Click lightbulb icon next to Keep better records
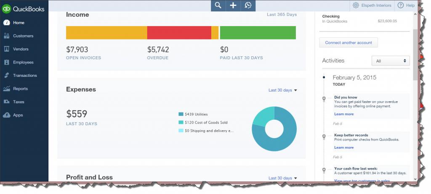Screen dimensions: 431x194 pos(324,136)
